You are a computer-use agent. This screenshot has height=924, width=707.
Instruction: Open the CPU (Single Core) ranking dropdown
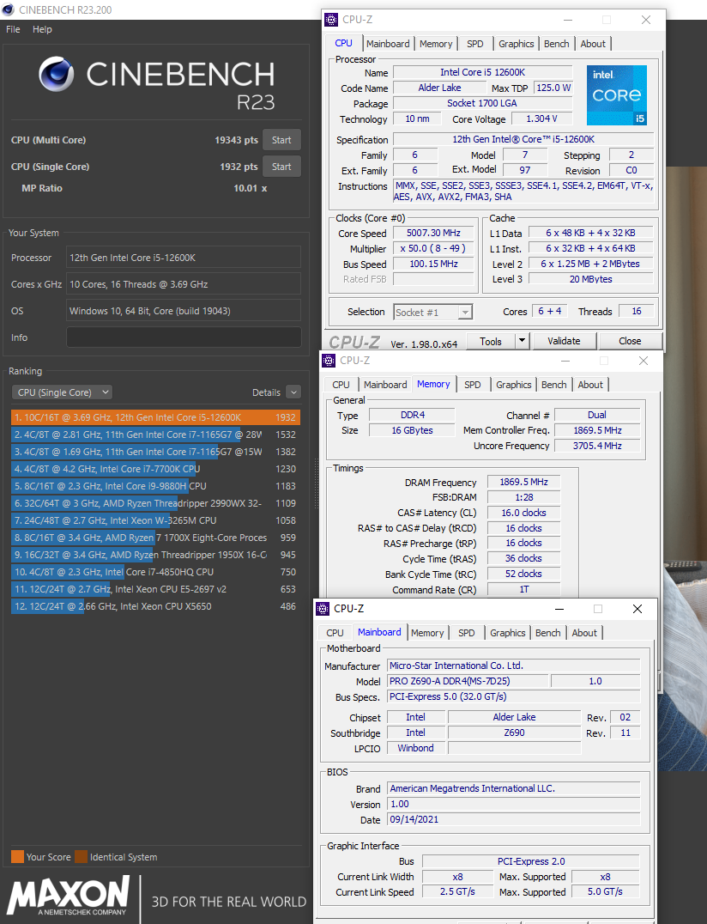point(62,392)
